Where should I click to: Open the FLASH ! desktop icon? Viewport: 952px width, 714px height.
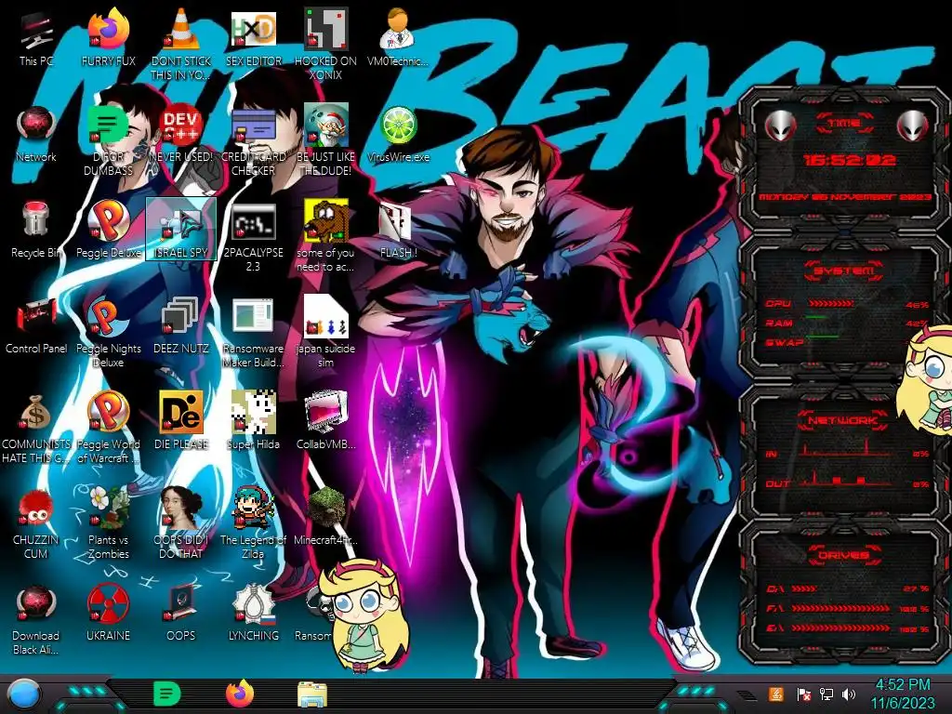click(x=398, y=230)
